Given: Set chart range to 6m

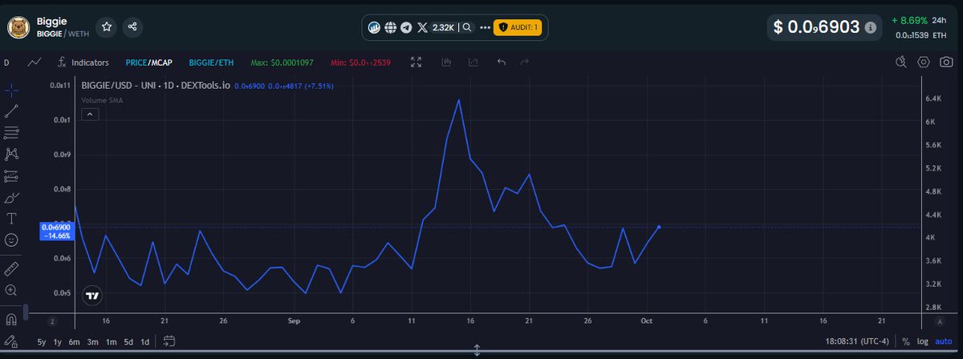Looking at the screenshot, I should (x=74, y=342).
